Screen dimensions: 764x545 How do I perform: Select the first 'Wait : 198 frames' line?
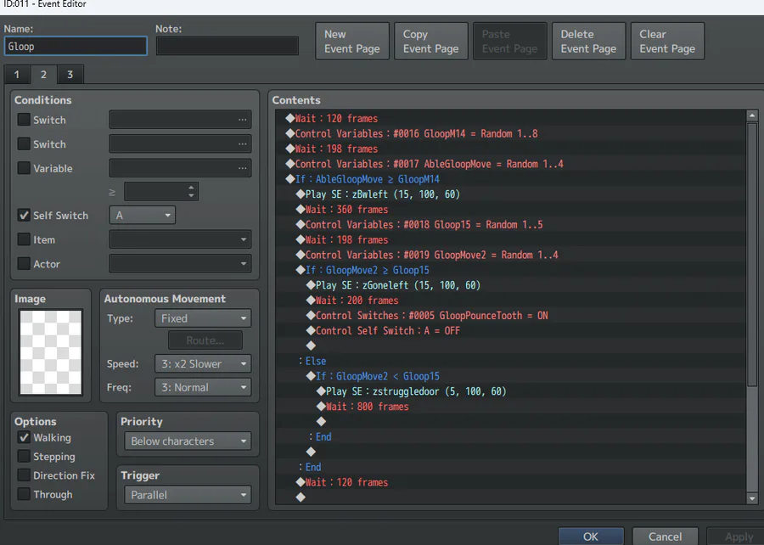click(x=510, y=149)
